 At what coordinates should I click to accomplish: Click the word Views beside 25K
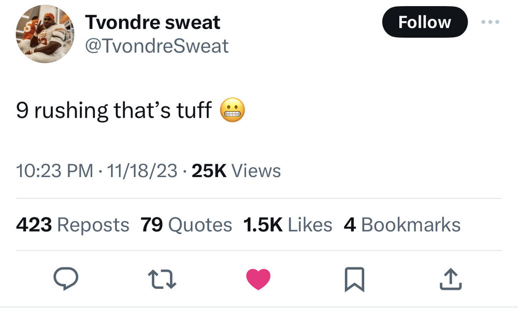tap(256, 170)
